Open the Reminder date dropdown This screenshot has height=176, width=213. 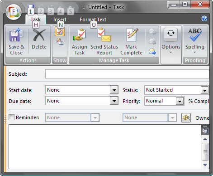click(95, 117)
